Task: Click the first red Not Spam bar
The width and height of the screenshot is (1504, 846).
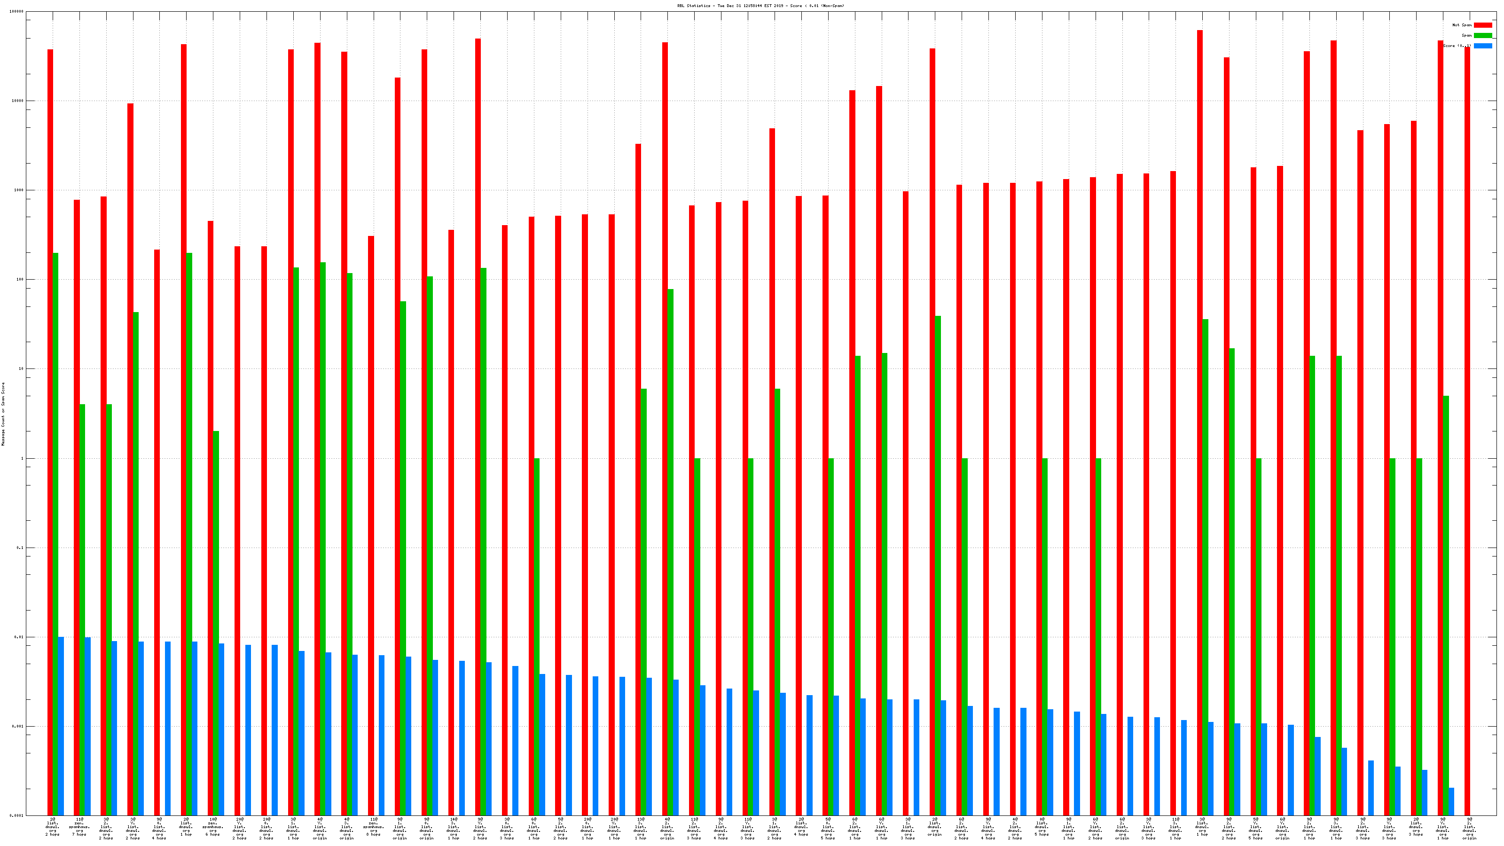Action: pos(50,432)
